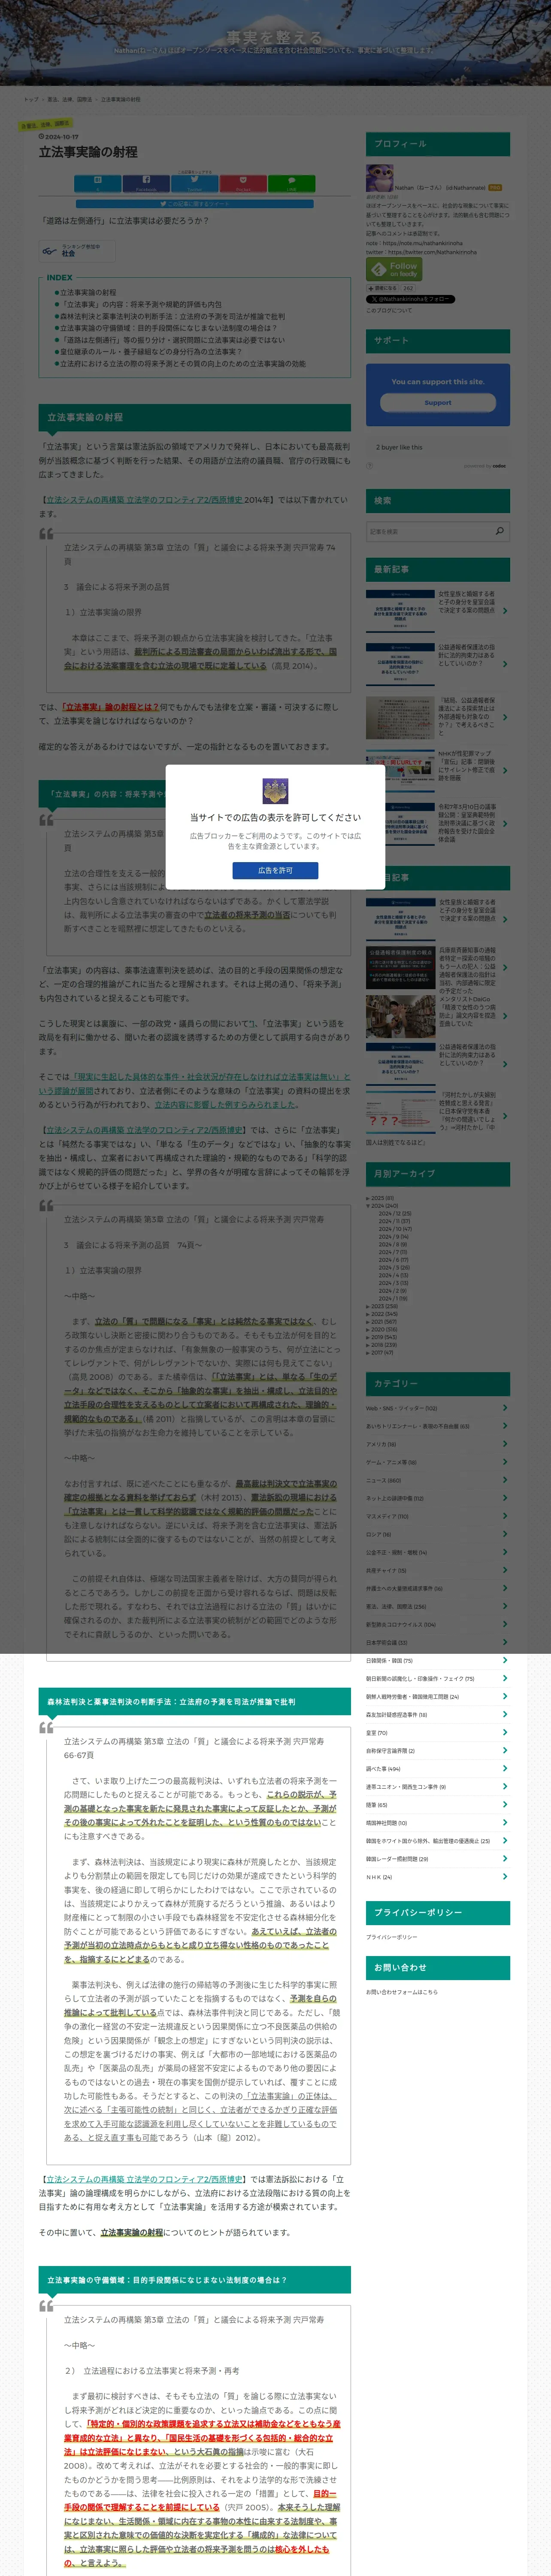Open the 韓国レーダー照射問題 (29) category
The height and width of the screenshot is (2576, 551).
point(397,1859)
